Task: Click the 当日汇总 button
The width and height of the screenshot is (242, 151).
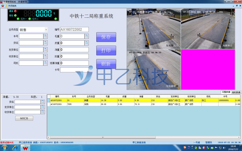Action: click(x=24, y=118)
